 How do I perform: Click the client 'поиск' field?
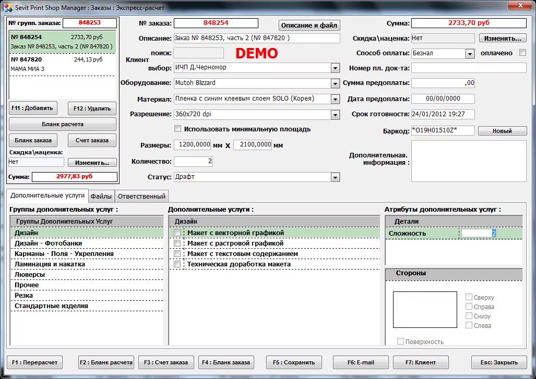tap(199, 53)
